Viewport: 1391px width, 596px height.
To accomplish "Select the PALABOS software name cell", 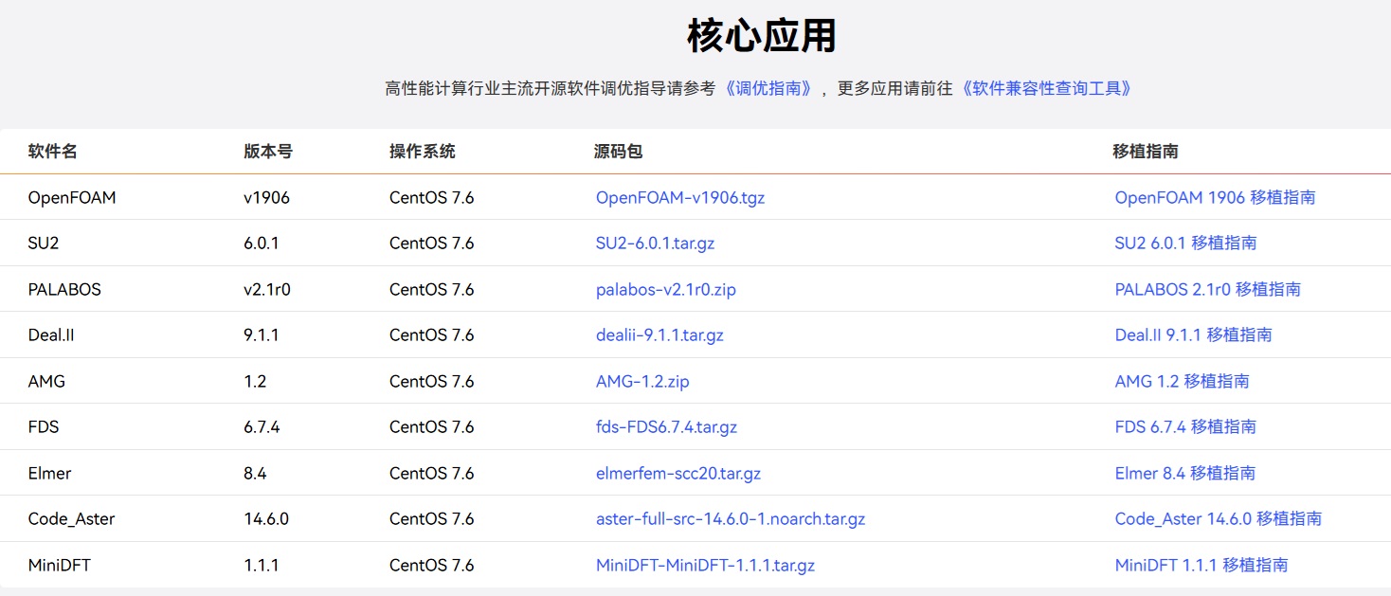I will click(x=64, y=289).
